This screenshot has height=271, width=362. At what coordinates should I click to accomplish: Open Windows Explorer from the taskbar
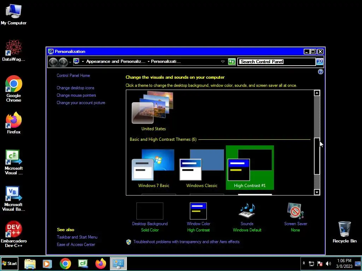(x=30, y=264)
